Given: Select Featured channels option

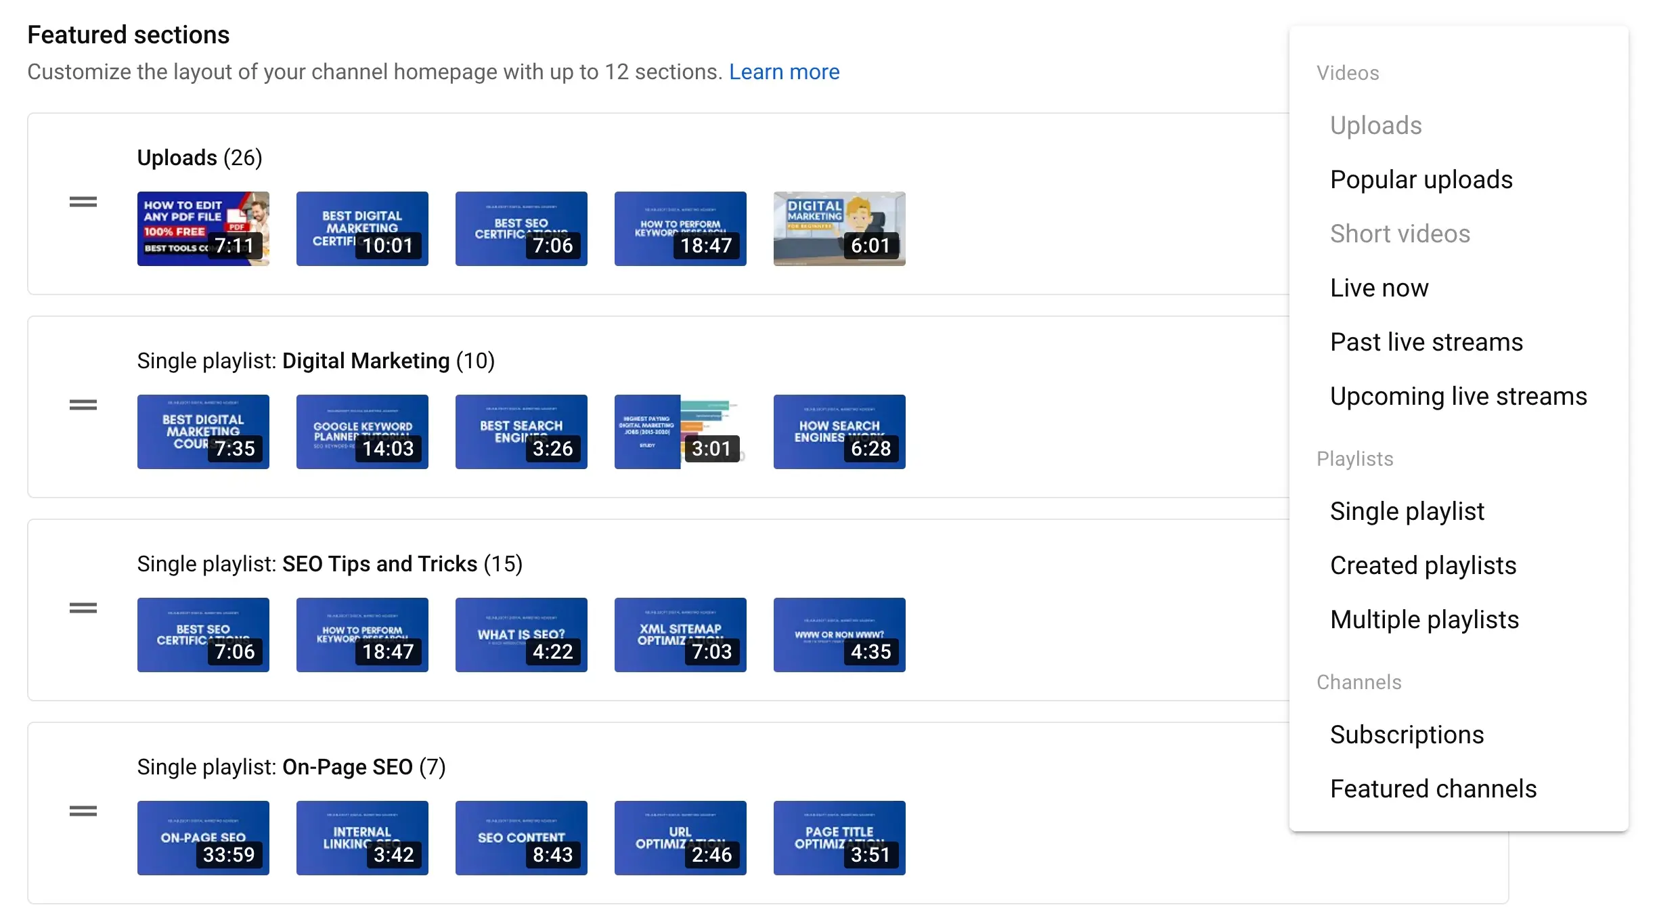Looking at the screenshot, I should 1432,787.
